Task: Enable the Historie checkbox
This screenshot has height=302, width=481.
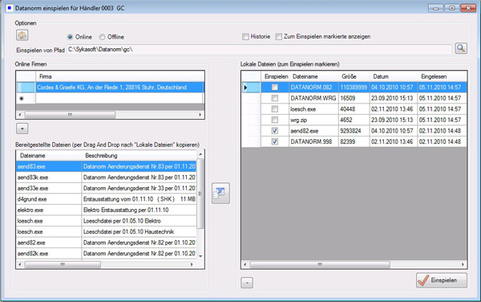Action: (x=245, y=37)
